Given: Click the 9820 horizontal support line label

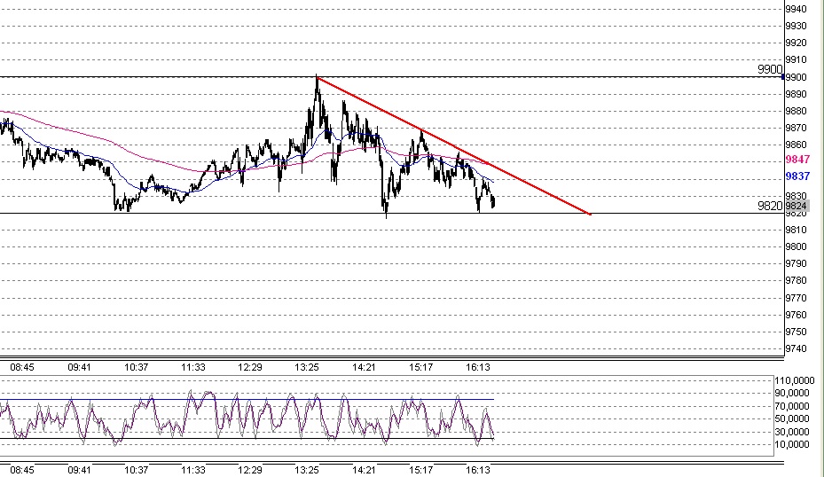Looking at the screenshot, I should (x=770, y=206).
